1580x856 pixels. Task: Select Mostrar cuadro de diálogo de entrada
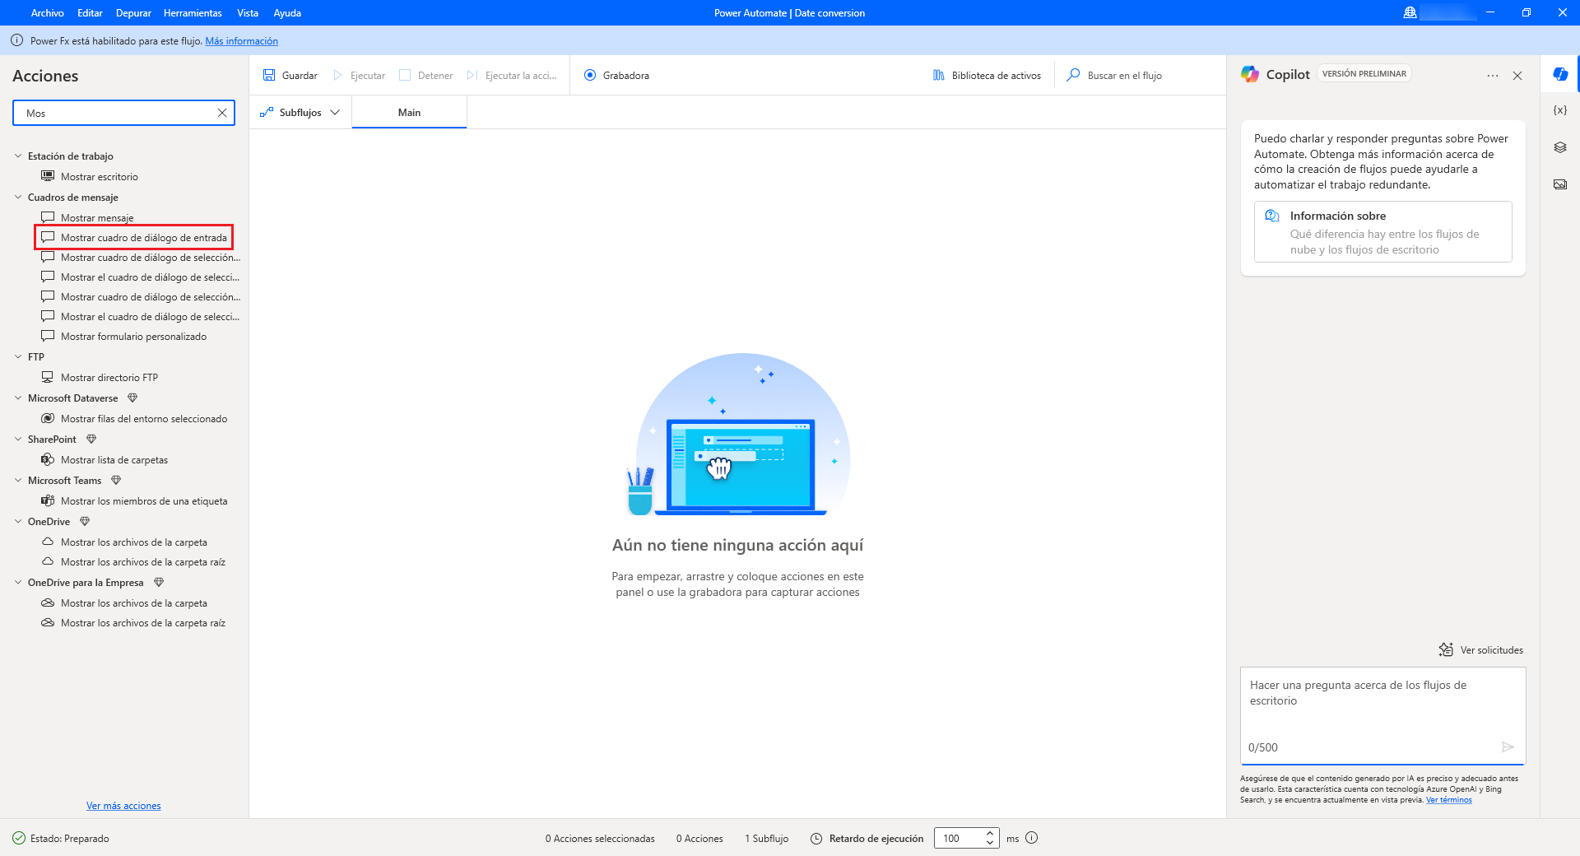[134, 238]
